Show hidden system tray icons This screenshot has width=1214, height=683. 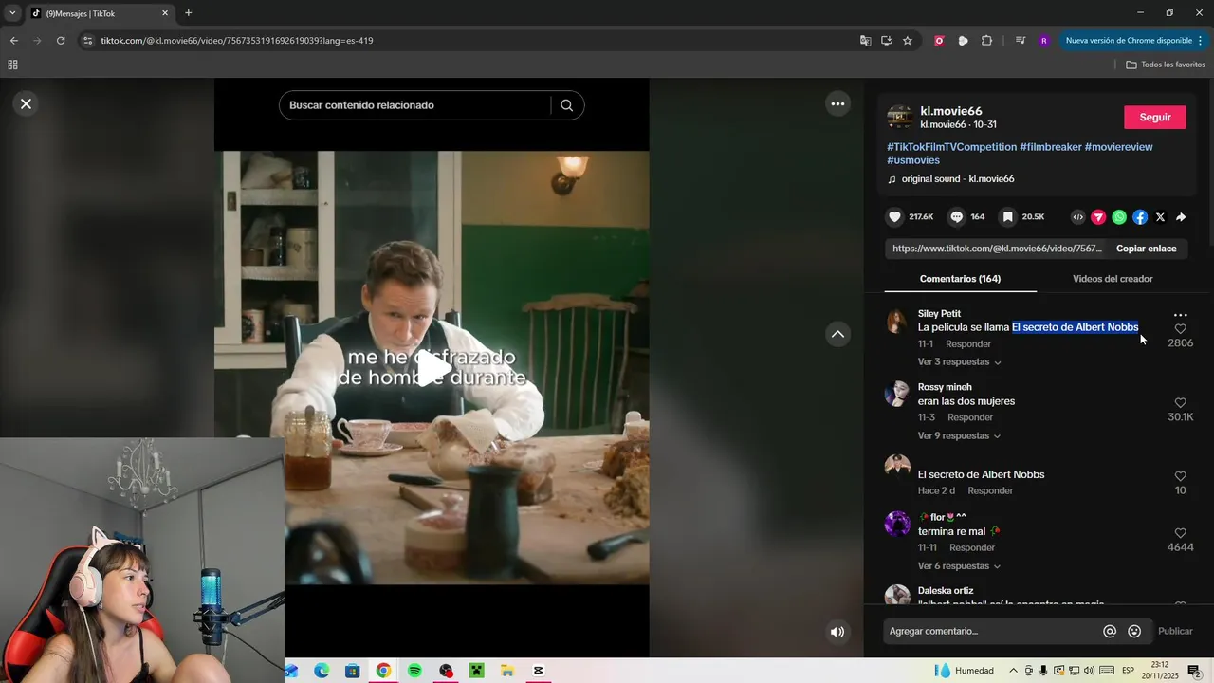tap(1013, 671)
